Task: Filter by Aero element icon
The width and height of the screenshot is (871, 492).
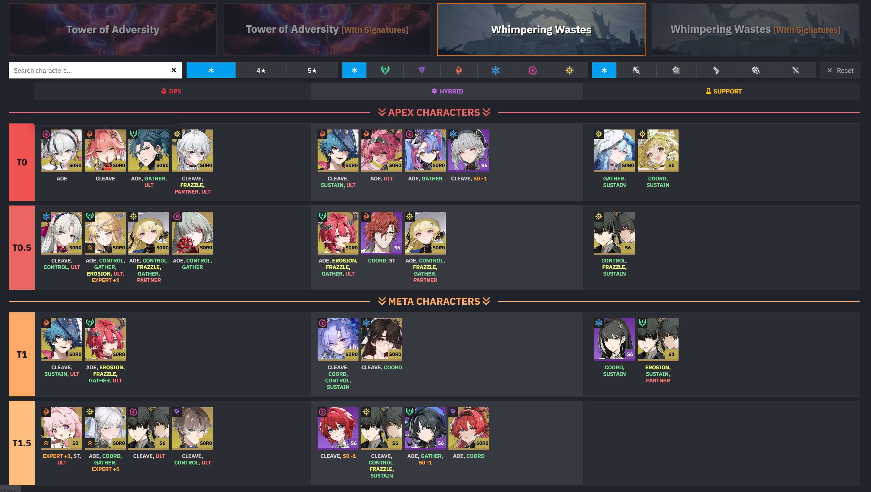Action: (385, 70)
